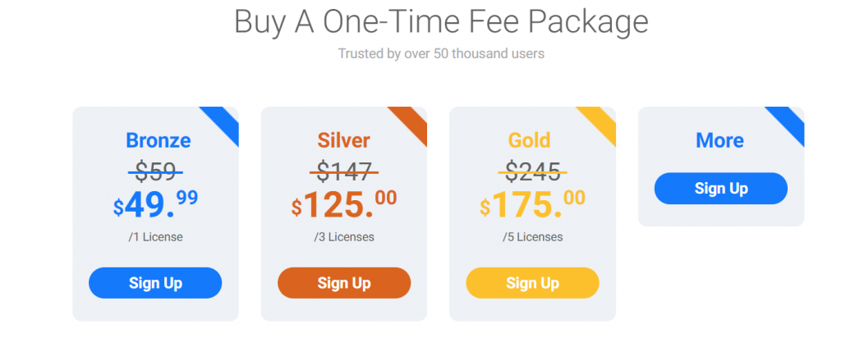The width and height of the screenshot is (841, 347).
Task: Select the Bronze plan title
Action: (x=159, y=140)
